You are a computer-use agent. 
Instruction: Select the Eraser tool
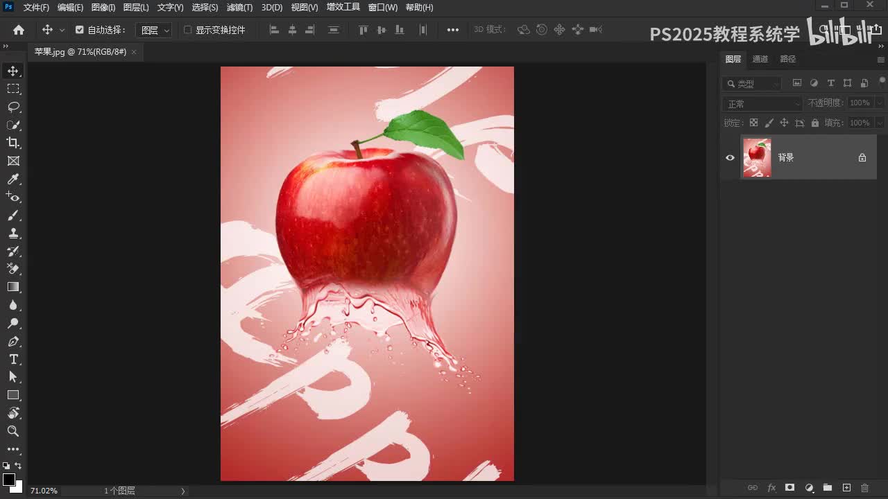[x=13, y=269]
